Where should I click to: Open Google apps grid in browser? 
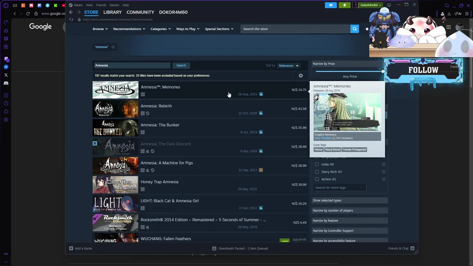coord(448,27)
